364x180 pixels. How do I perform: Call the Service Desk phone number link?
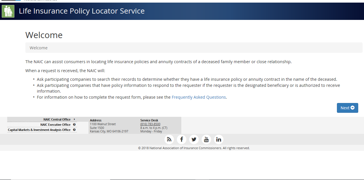tap(150, 124)
